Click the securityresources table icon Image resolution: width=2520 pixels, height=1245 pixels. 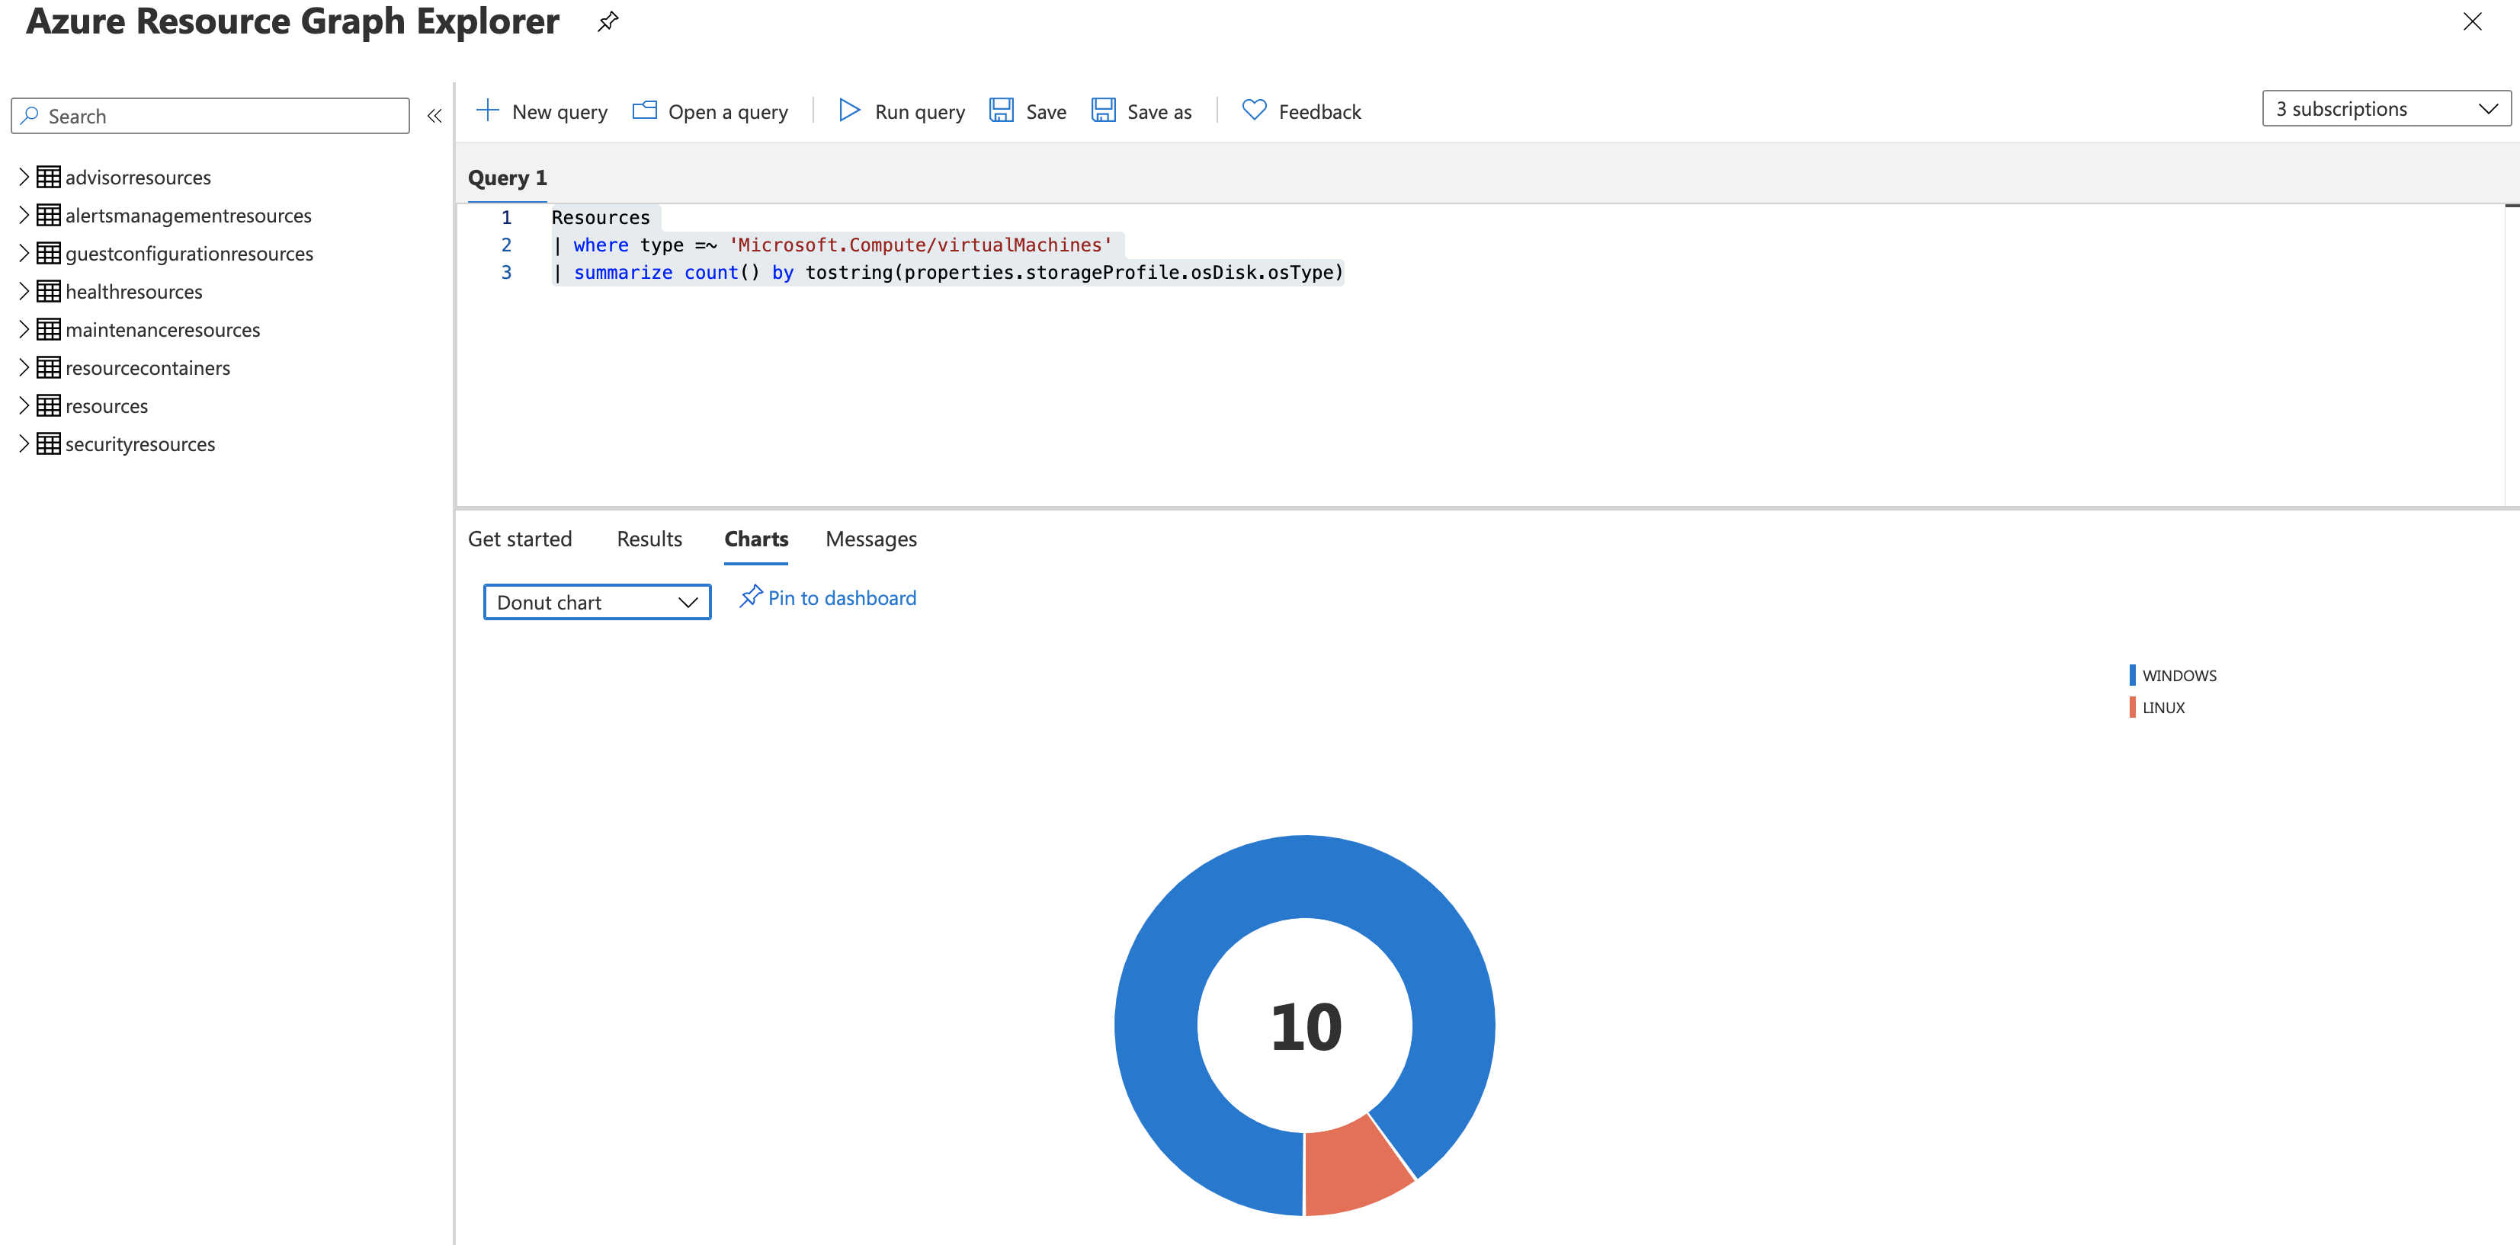tap(49, 444)
